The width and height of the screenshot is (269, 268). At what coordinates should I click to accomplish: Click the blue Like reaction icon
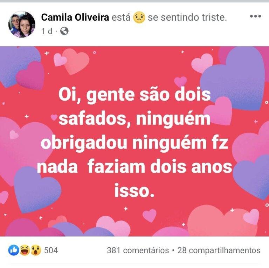[x=13, y=250]
